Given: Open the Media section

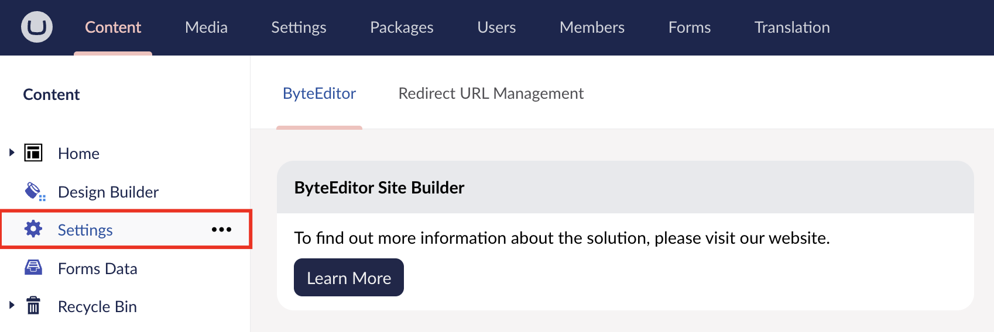Looking at the screenshot, I should pyautogui.click(x=206, y=27).
